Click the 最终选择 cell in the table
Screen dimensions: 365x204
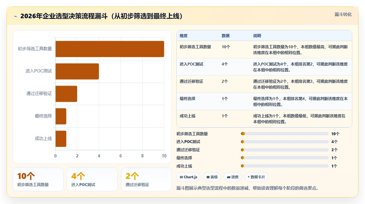tap(187, 98)
